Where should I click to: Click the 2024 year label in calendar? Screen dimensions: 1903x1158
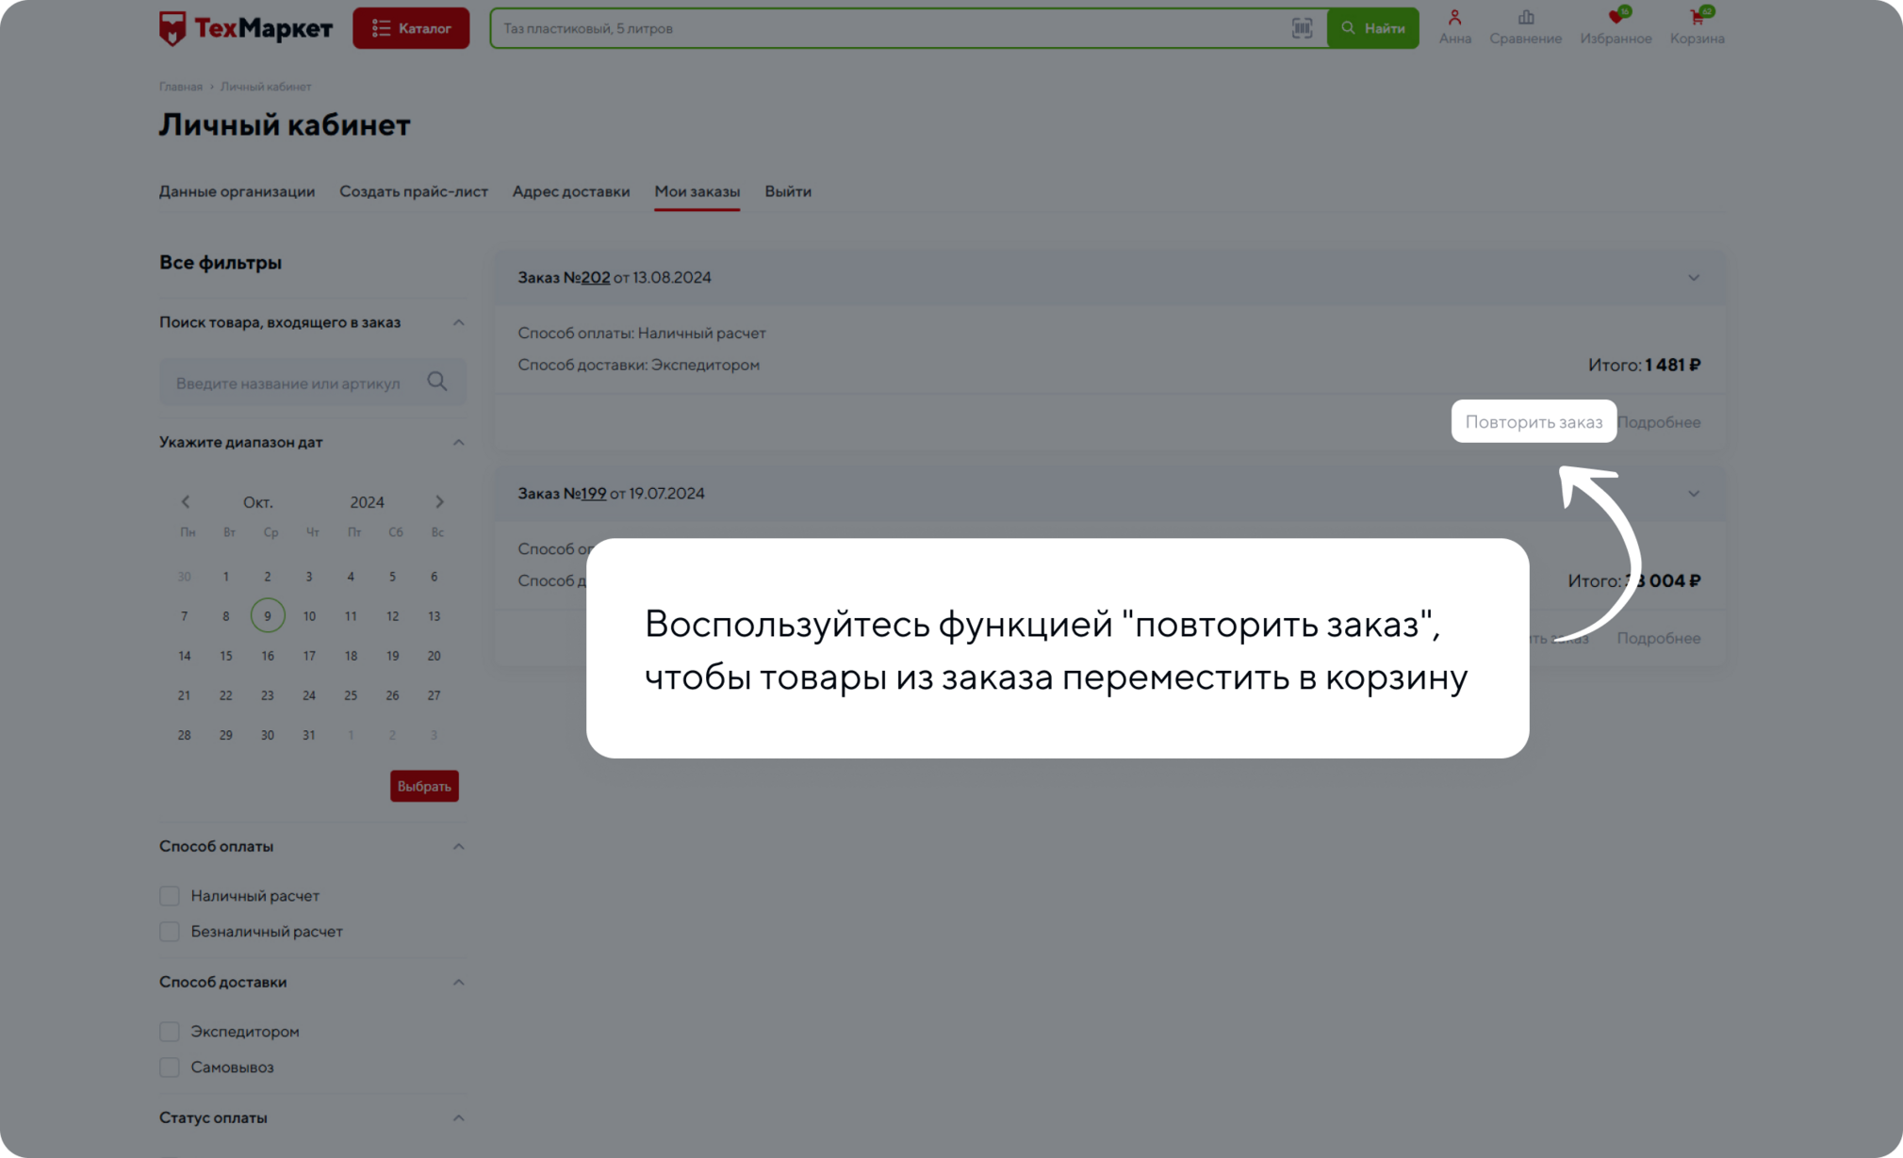click(367, 502)
